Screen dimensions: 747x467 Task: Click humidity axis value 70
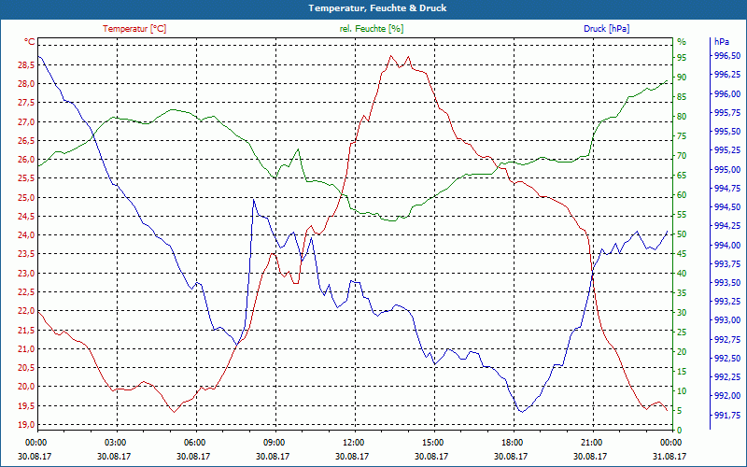tap(682, 156)
